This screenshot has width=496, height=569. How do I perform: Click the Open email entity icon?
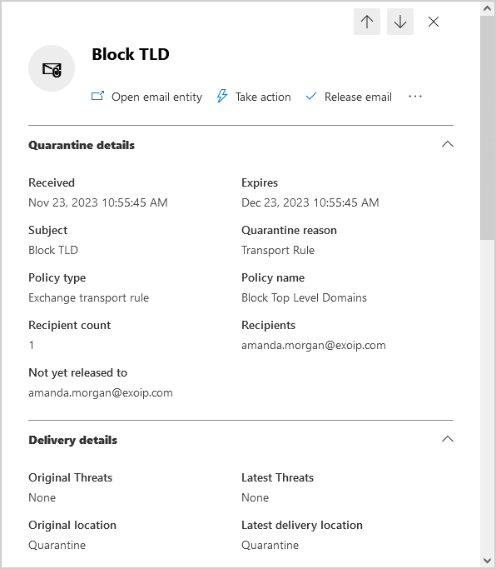(97, 96)
